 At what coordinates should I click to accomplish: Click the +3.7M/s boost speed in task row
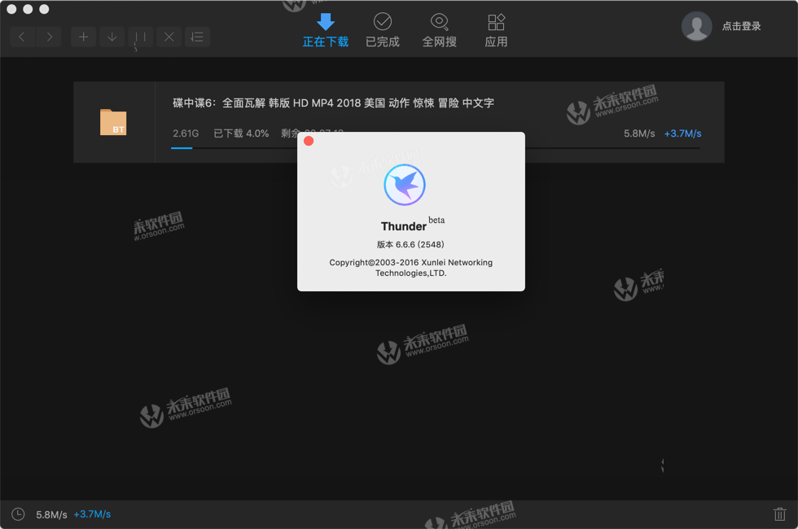pyautogui.click(x=682, y=133)
